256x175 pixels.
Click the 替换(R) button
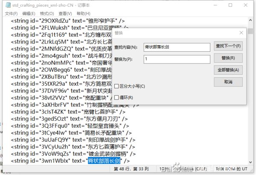click(228, 58)
